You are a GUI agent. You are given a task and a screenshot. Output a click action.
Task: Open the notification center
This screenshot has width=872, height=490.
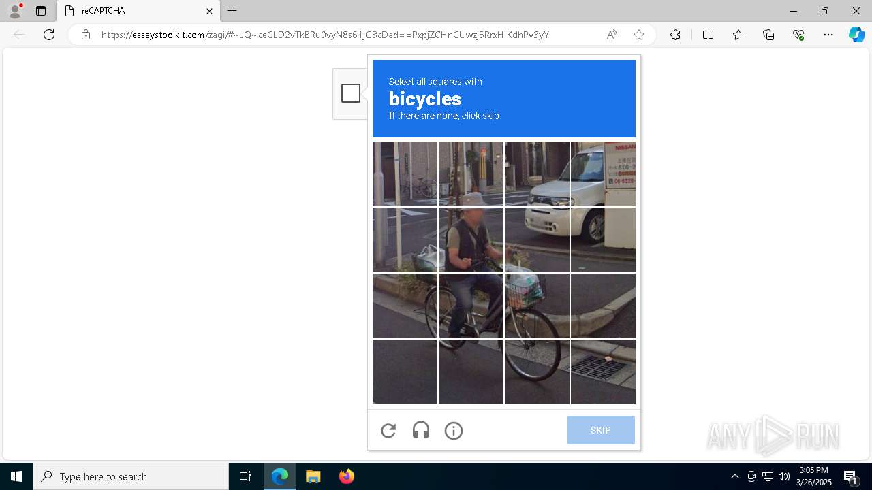(852, 476)
